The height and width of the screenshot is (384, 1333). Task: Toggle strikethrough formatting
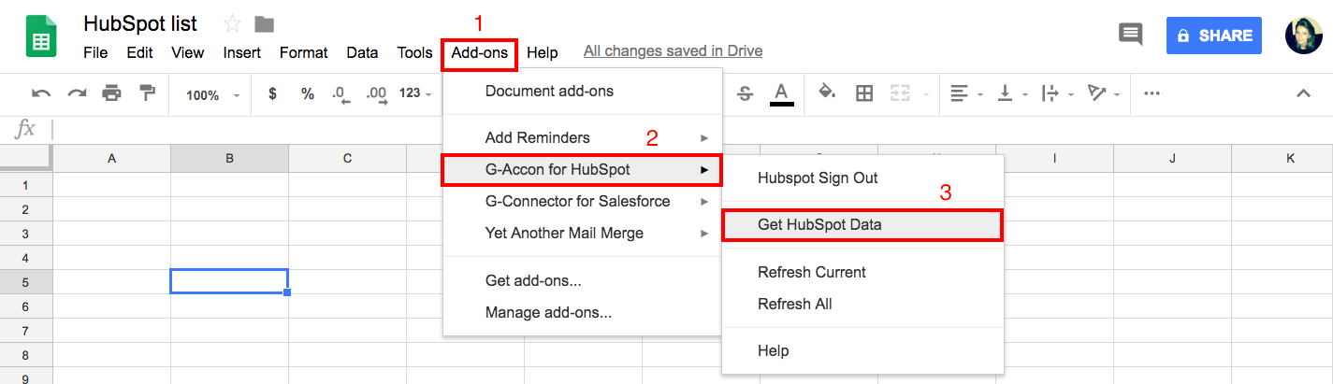click(746, 93)
